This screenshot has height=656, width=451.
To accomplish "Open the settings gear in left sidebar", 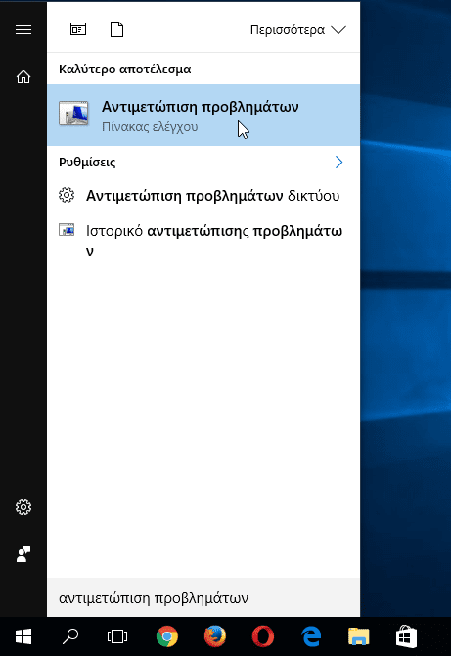I will tap(23, 507).
